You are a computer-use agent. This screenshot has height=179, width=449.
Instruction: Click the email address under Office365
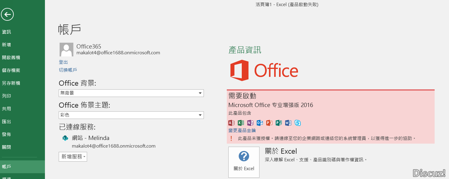(118, 53)
